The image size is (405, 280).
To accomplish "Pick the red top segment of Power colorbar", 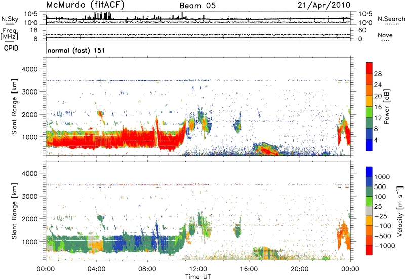I will pyautogui.click(x=369, y=68).
